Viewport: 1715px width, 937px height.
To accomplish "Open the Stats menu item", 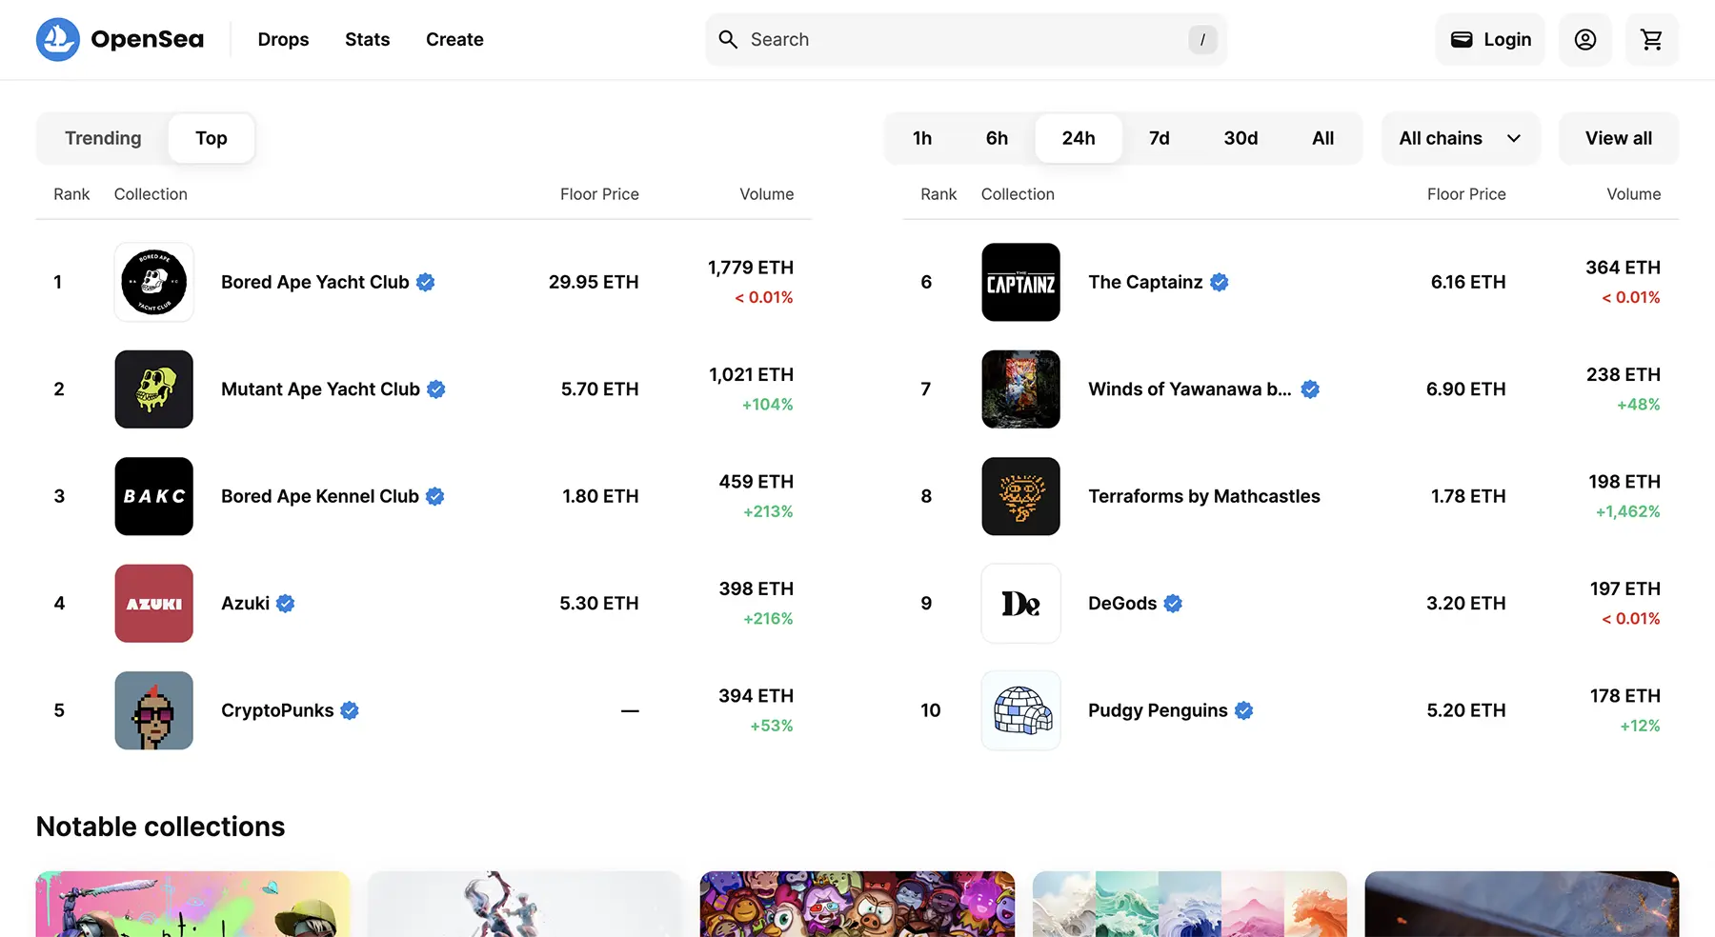I will (368, 39).
